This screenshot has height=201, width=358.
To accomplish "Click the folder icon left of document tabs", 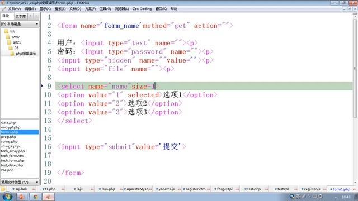I will click(3, 189).
